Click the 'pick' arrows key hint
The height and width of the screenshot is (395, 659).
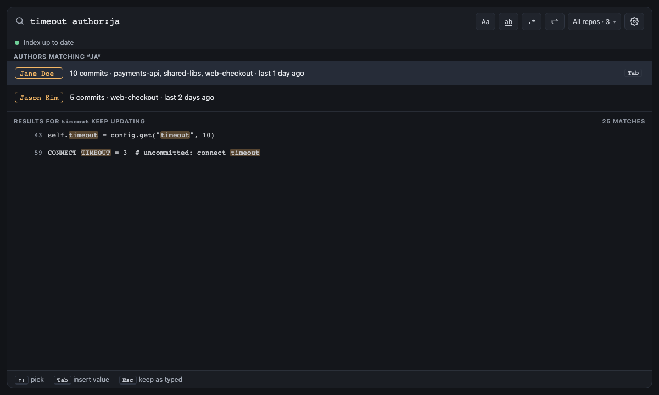click(x=30, y=380)
